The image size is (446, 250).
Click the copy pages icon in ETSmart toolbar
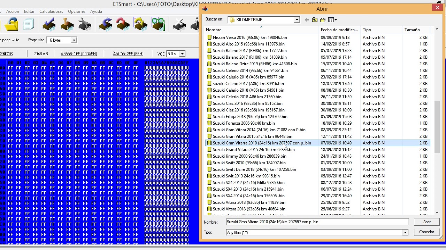(x=29, y=24)
